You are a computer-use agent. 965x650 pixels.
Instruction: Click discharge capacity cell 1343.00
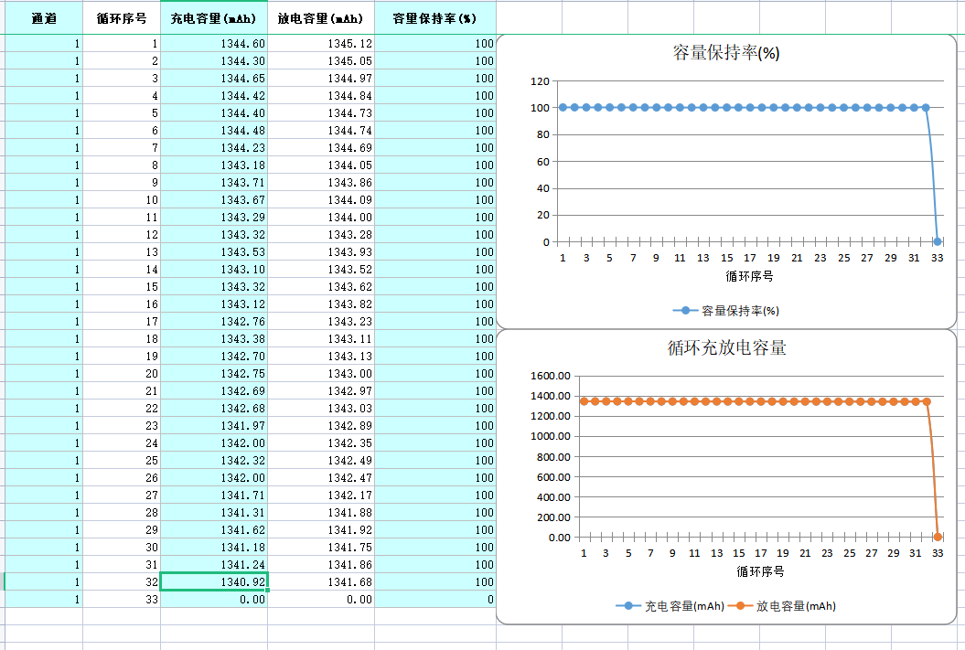click(321, 373)
